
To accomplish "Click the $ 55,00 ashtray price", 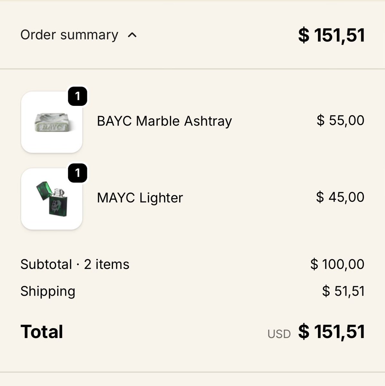I will coord(340,120).
